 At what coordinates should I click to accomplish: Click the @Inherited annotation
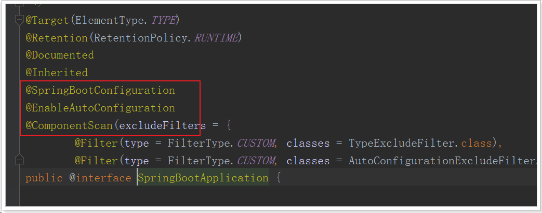(57, 73)
